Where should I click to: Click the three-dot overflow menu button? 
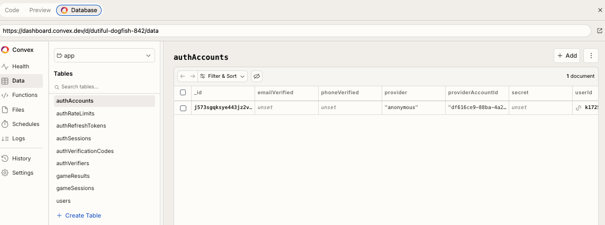click(591, 56)
